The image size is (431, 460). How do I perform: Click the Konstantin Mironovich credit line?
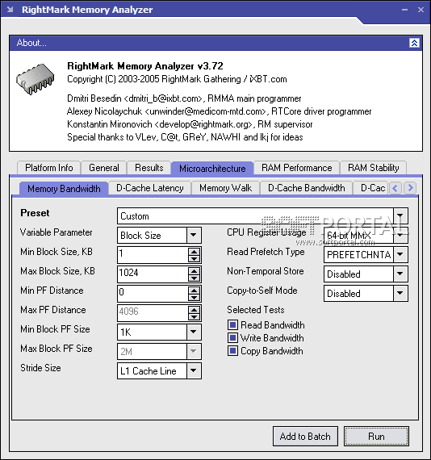[190, 124]
